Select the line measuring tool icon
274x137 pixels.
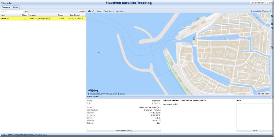click(93, 11)
